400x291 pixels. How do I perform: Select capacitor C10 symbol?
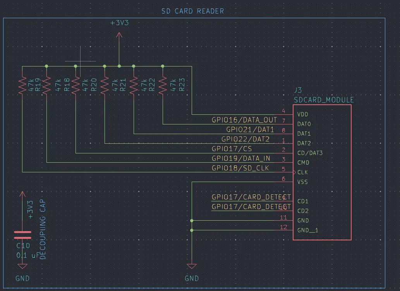pyautogui.click(x=22, y=235)
